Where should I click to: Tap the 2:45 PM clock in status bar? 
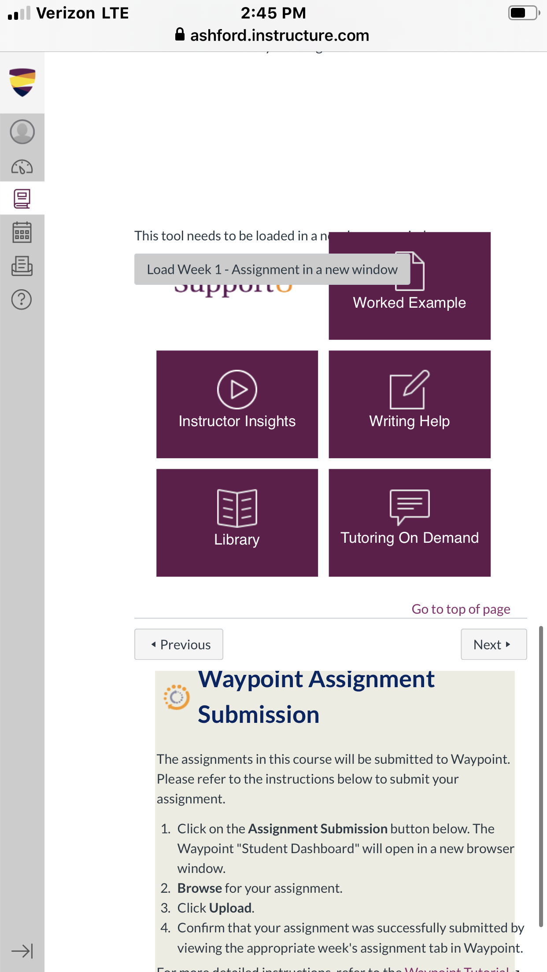(x=273, y=13)
